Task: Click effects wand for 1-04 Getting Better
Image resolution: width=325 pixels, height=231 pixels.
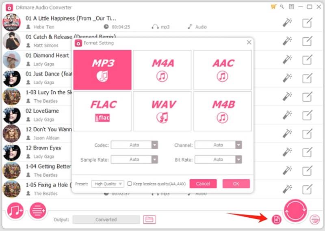Action: pos(287,170)
